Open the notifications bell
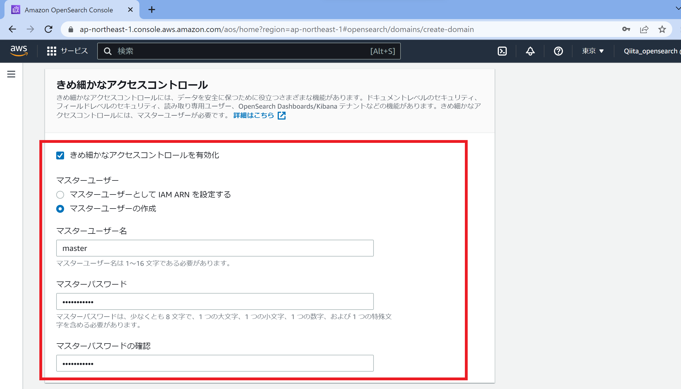 coord(530,51)
